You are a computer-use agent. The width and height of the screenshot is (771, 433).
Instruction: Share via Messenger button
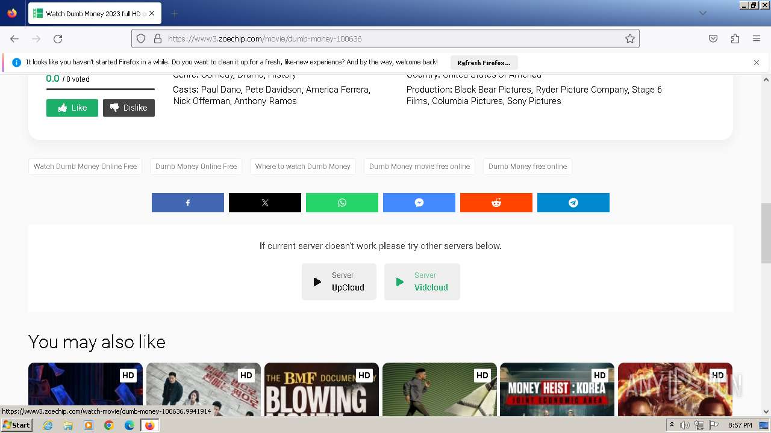[x=419, y=203]
